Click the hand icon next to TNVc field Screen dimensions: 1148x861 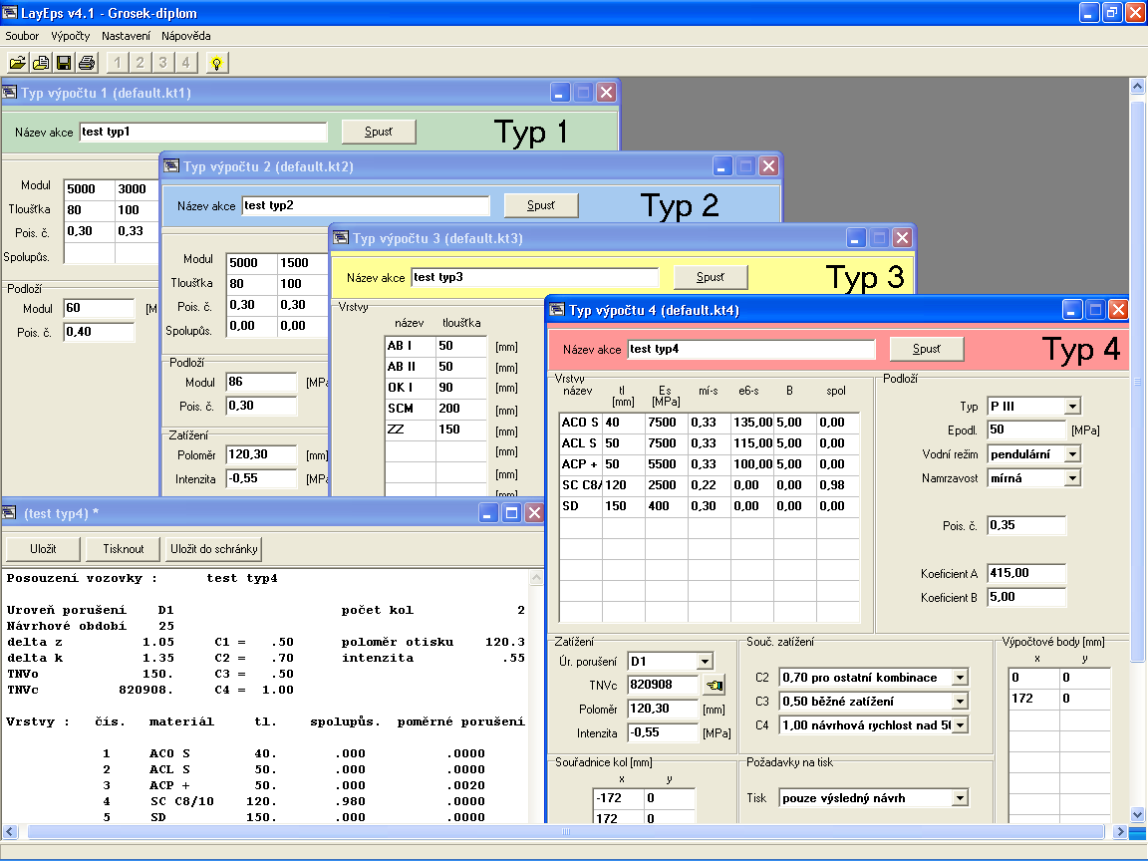[x=715, y=686]
